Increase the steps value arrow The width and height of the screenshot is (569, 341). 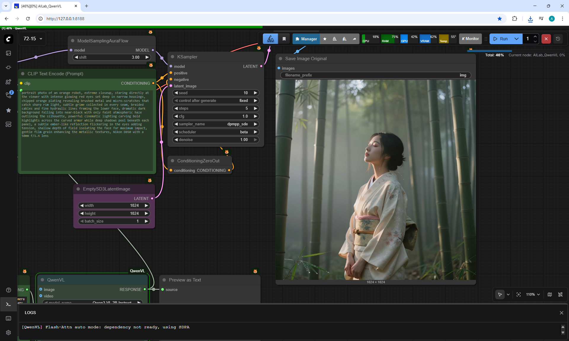click(255, 108)
